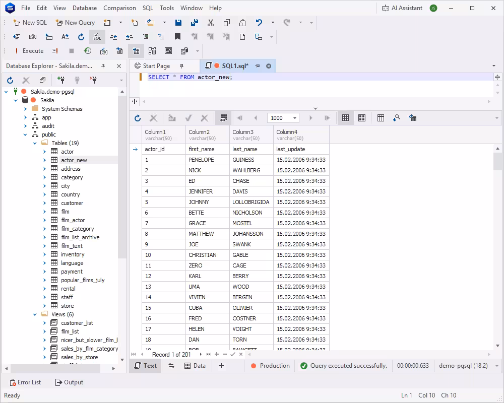This screenshot has width=504, height=403.
Task: Click the New Query button
Action: coord(75,23)
